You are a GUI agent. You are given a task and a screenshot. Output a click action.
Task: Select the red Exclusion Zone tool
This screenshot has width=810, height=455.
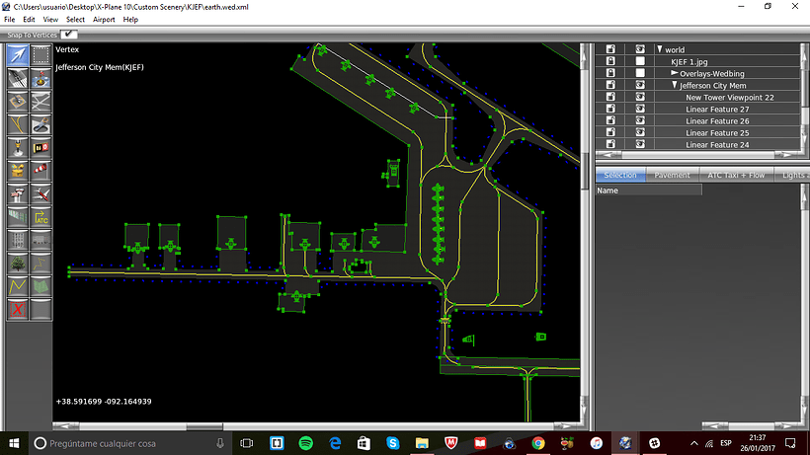pyautogui.click(x=18, y=310)
